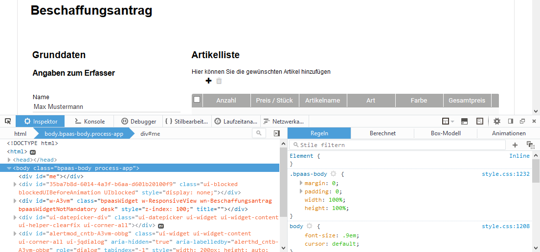The image size is (540, 252).
Task: Click the plus icon to add article
Action: (x=208, y=81)
